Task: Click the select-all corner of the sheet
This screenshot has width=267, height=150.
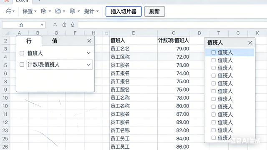Action: click(6, 33)
